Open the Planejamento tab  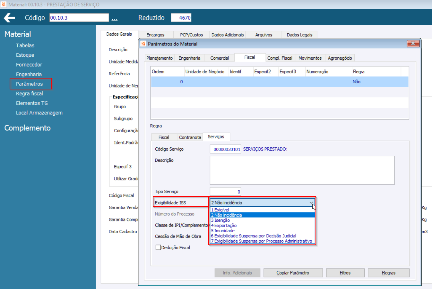click(x=160, y=58)
